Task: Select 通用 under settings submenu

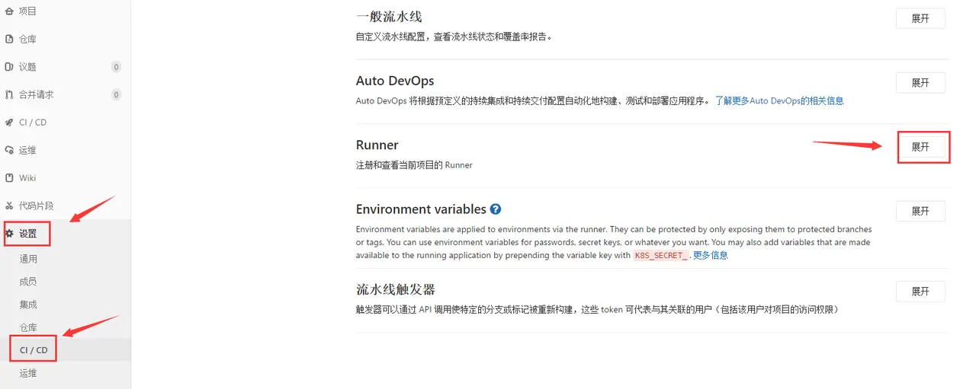Action: pyautogui.click(x=28, y=259)
